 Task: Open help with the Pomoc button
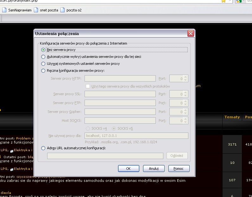(179, 169)
